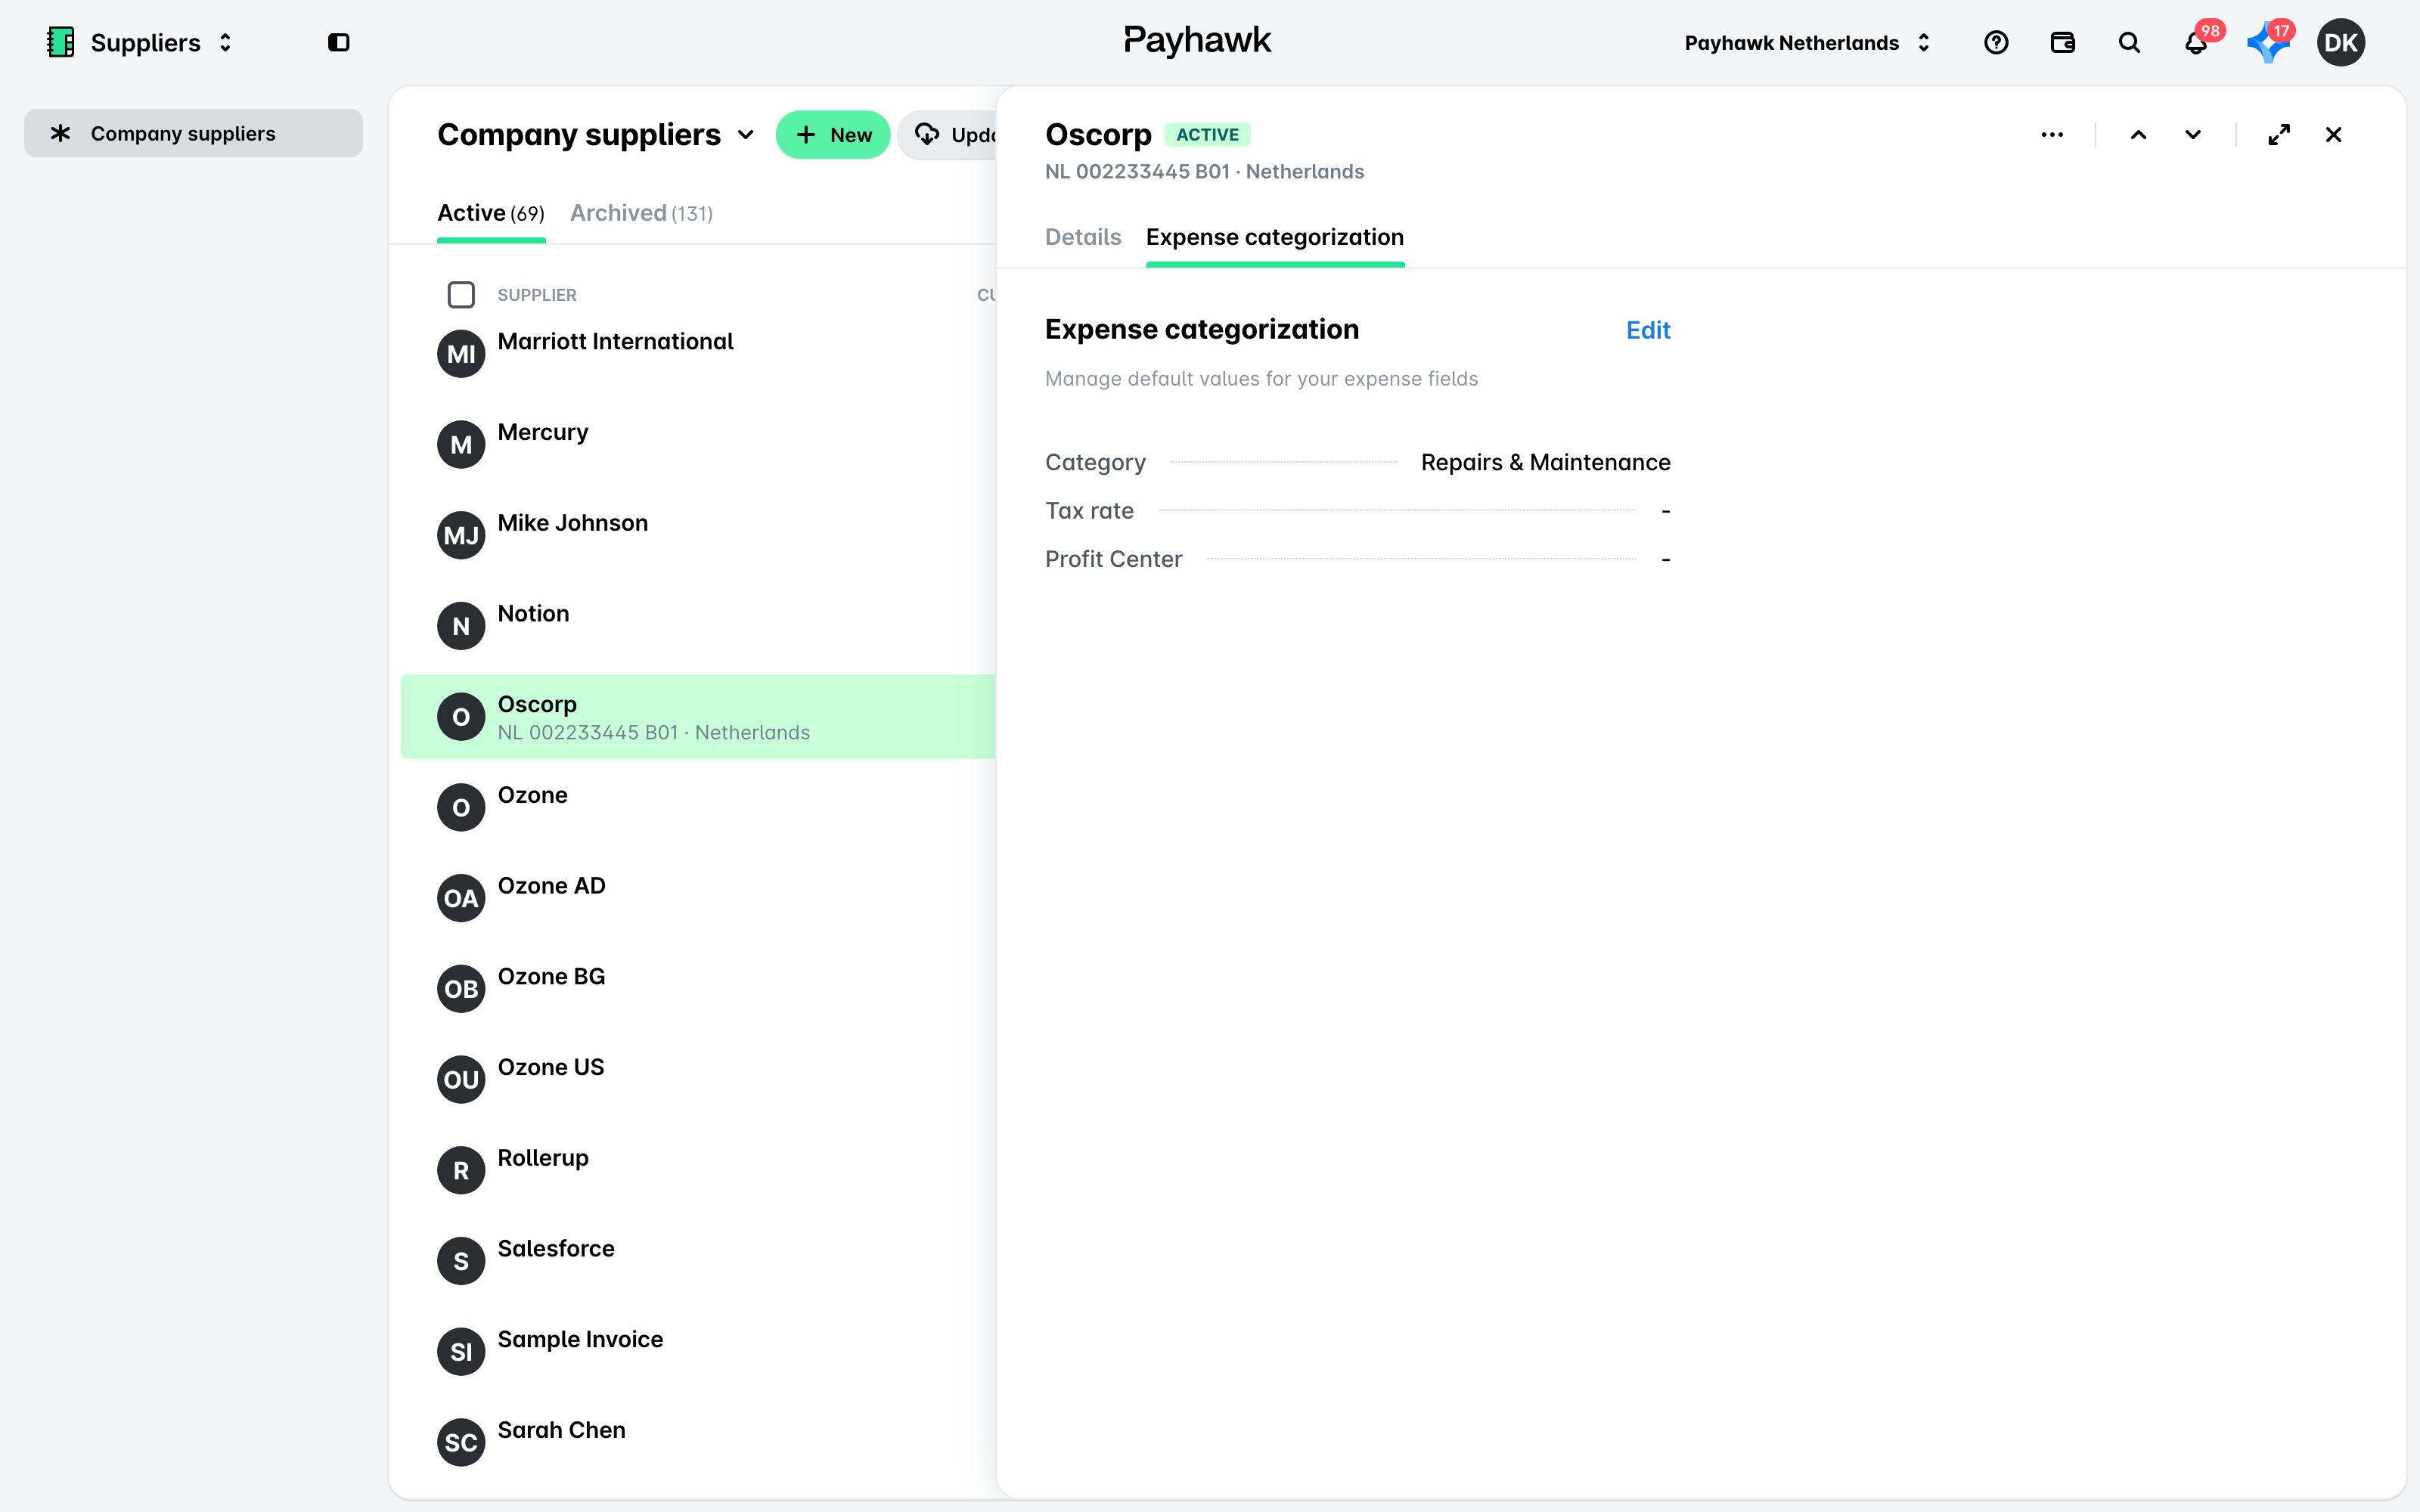Open the Details tab for Oscorp
The width and height of the screenshot is (2420, 1512).
tap(1083, 237)
